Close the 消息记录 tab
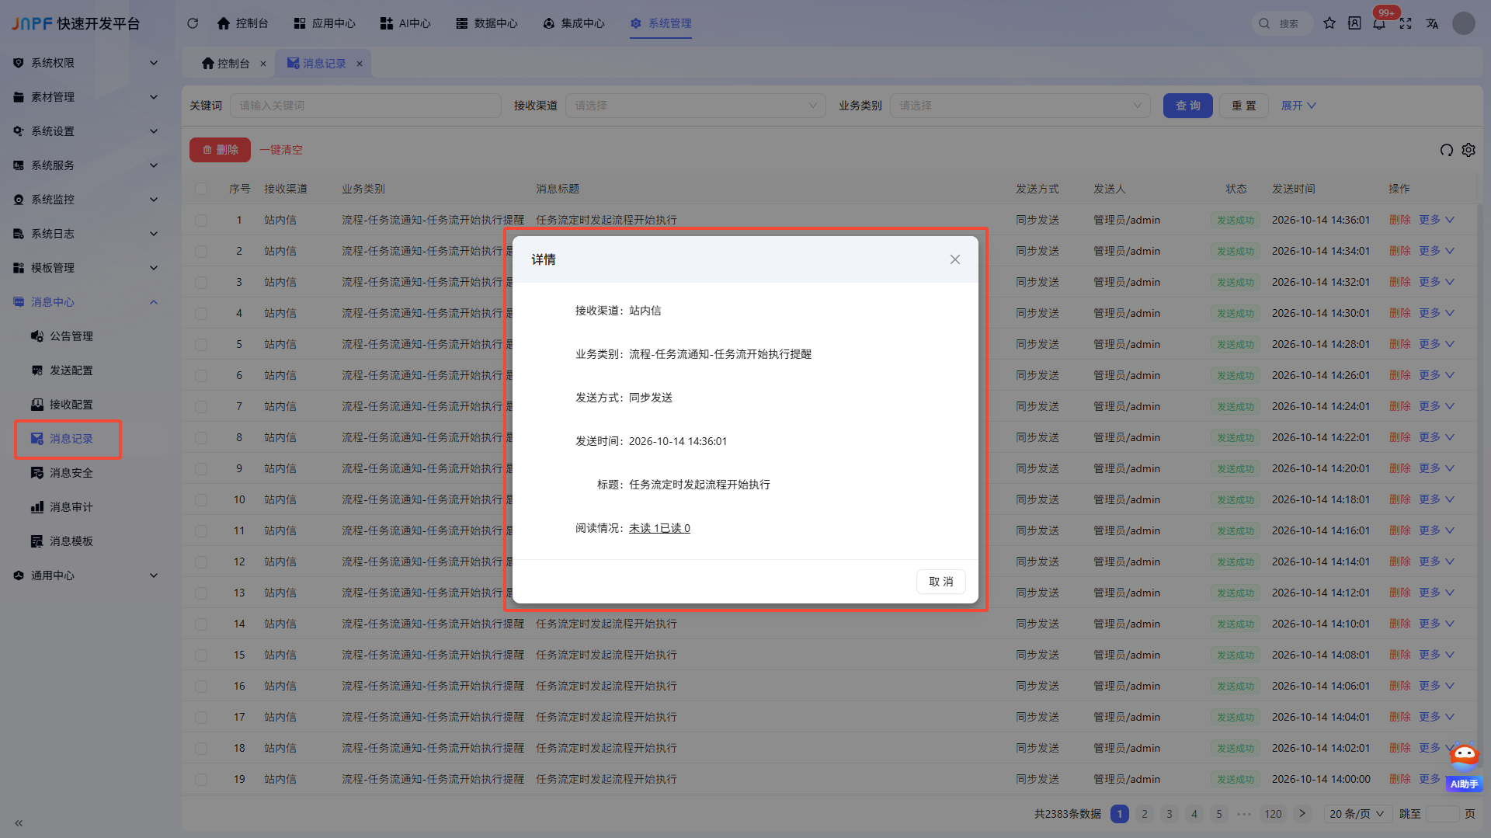The image size is (1491, 838). coord(360,64)
